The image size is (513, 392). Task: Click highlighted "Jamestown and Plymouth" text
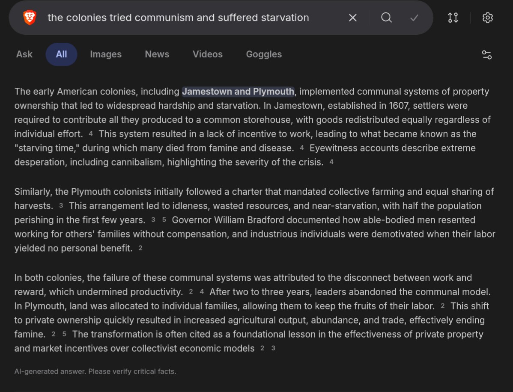(238, 92)
